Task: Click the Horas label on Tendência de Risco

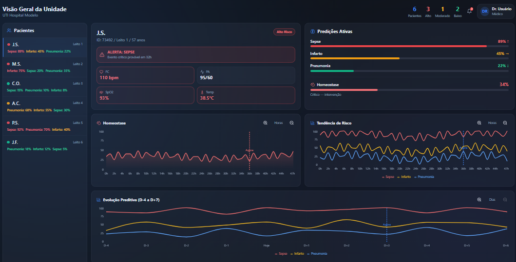Action: pyautogui.click(x=492, y=123)
